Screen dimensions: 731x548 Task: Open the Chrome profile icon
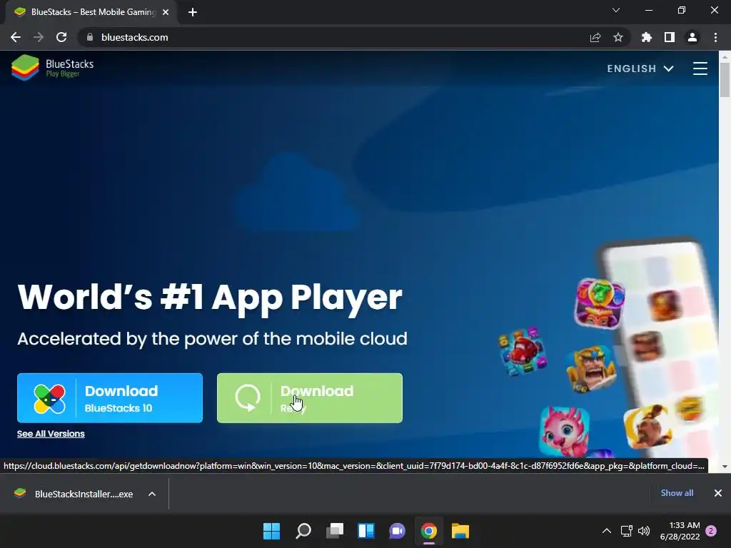point(692,37)
